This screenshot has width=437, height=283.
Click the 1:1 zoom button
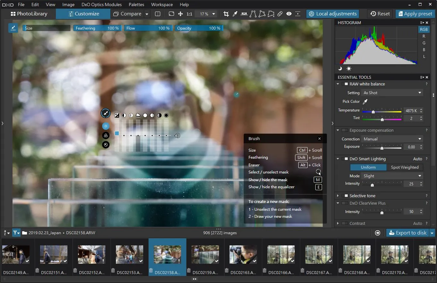[189, 14]
